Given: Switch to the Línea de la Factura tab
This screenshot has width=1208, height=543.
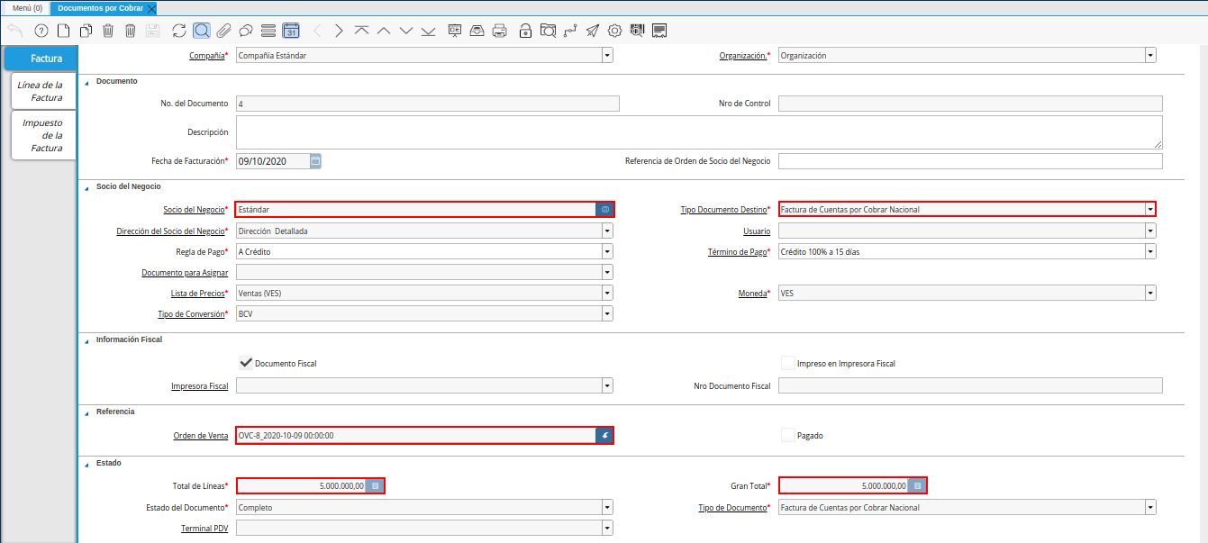Looking at the screenshot, I should (41, 91).
